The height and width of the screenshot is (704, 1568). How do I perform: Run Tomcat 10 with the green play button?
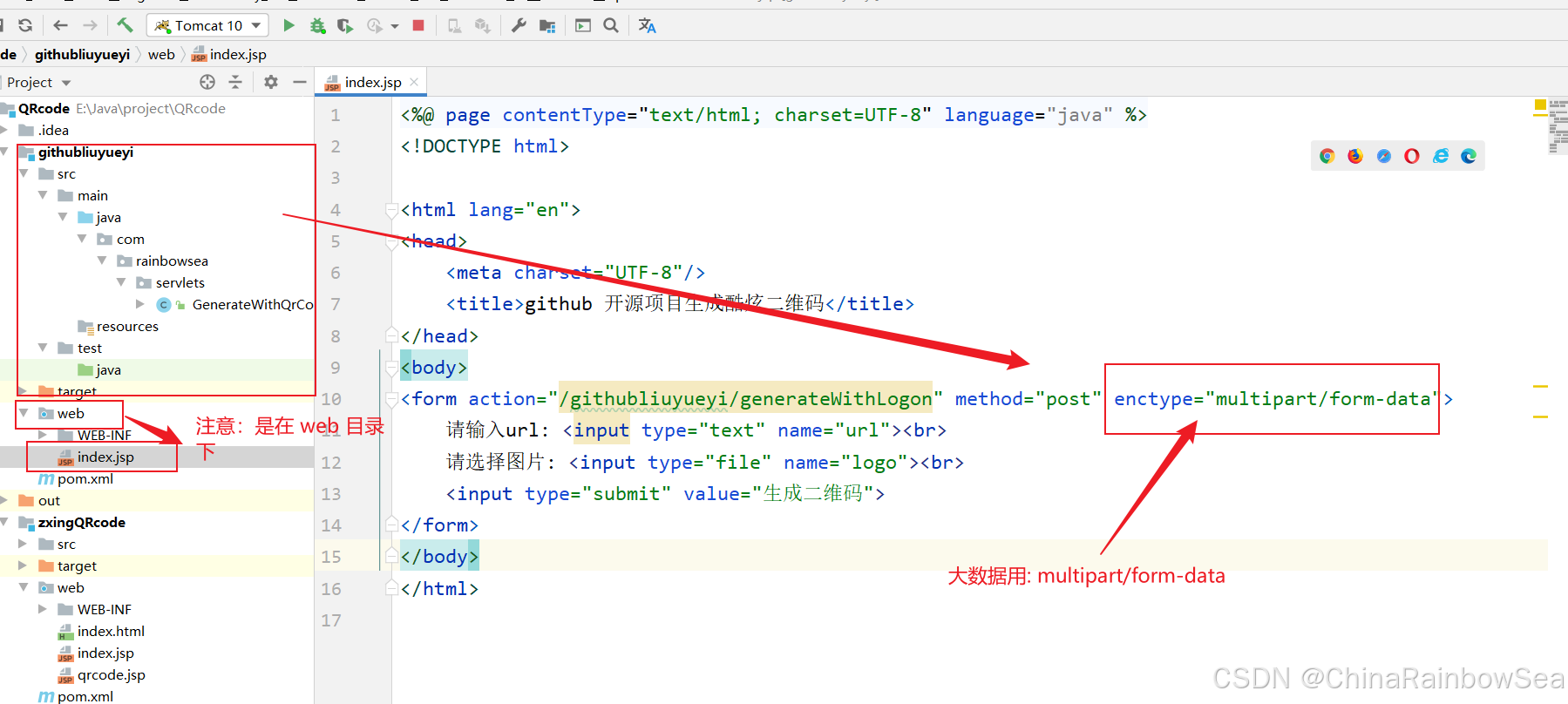tap(288, 25)
